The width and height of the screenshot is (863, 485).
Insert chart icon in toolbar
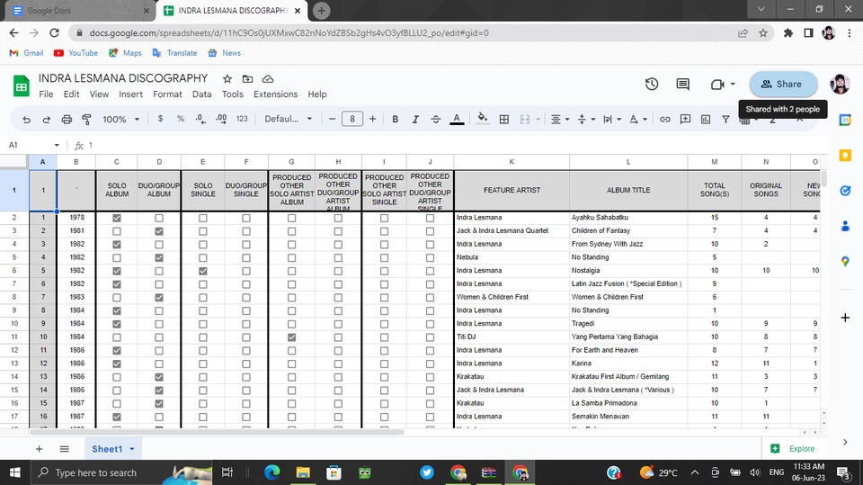coord(706,119)
